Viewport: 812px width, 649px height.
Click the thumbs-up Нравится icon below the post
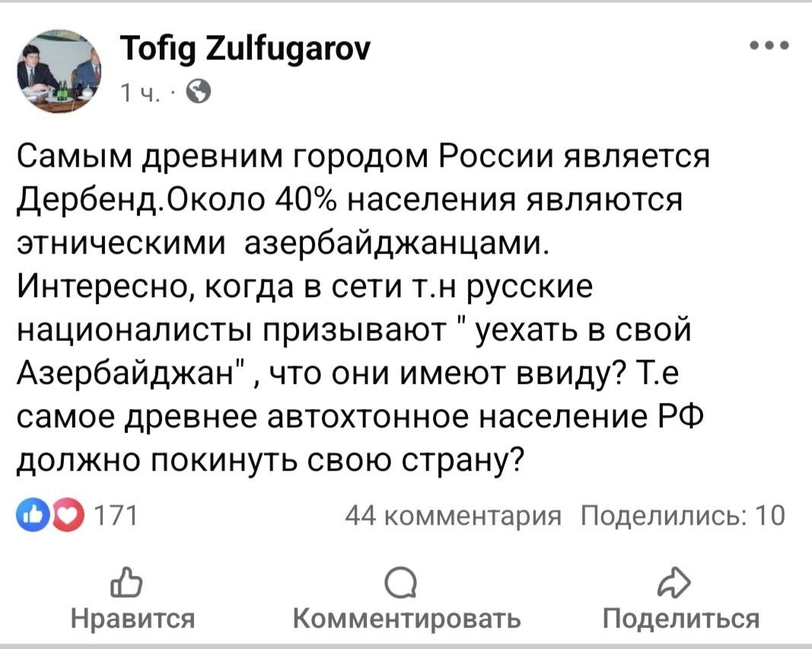[128, 582]
